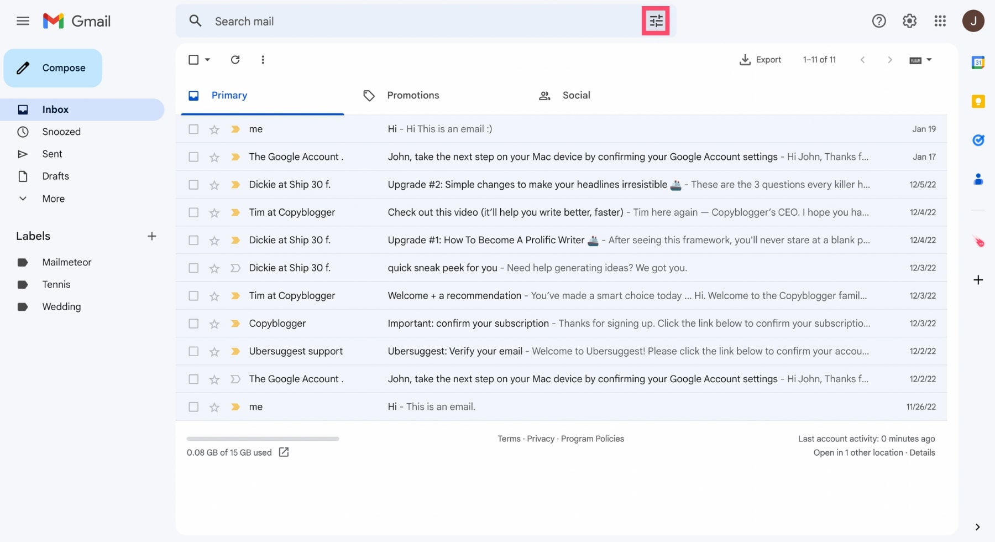Refresh the inbox
Screen dimensions: 995x542
click(235, 59)
